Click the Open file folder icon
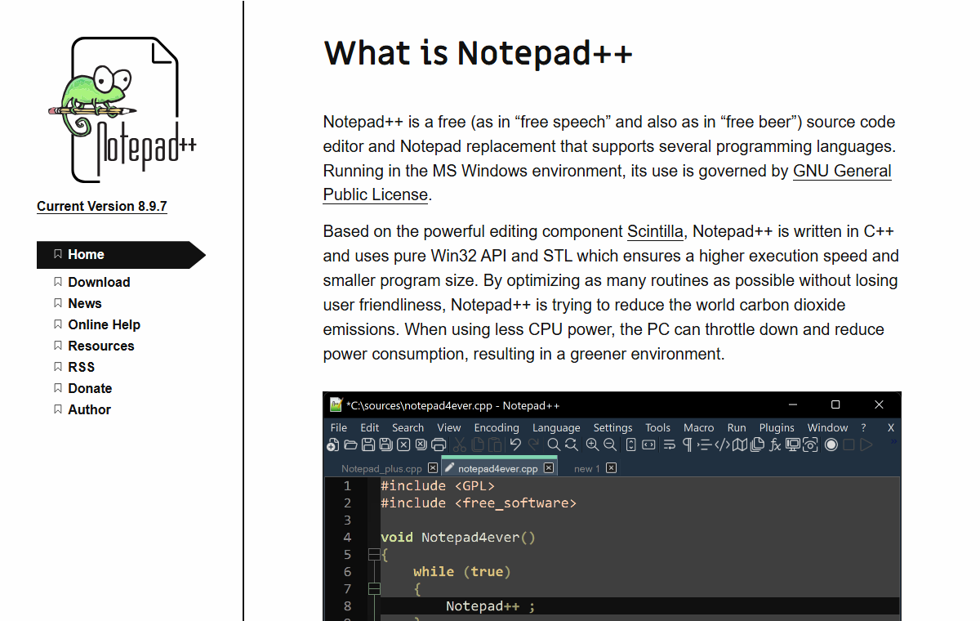The image size is (980, 621). click(350, 445)
